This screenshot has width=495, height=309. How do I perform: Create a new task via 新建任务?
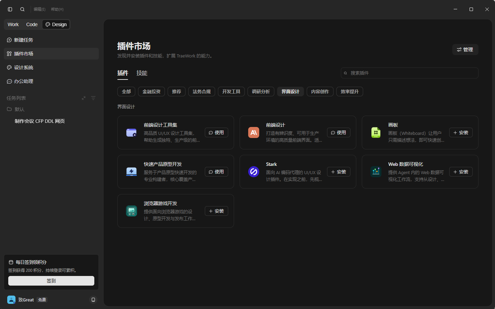coord(51,40)
